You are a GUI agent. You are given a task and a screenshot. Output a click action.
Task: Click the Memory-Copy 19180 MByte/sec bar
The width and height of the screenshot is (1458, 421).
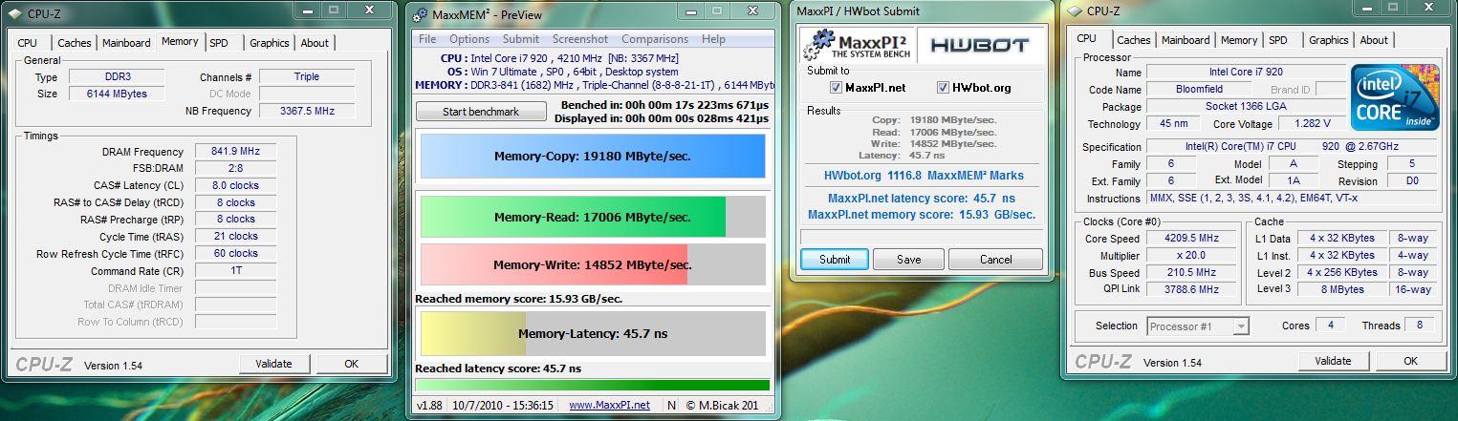pyautogui.click(x=593, y=156)
